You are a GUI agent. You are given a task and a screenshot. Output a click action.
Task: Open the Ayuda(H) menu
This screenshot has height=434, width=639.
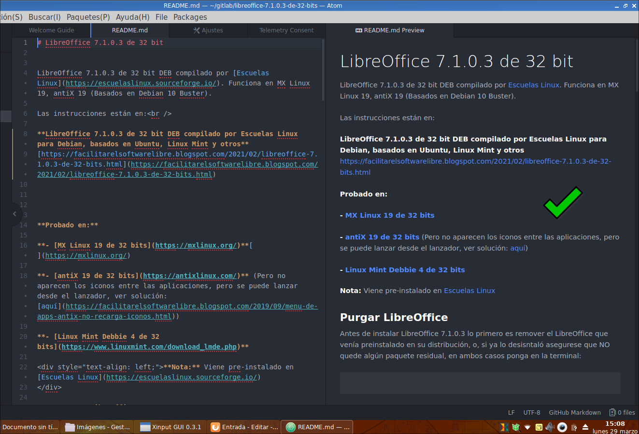(133, 17)
